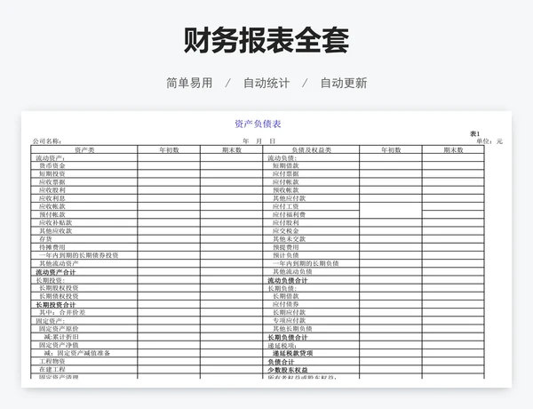The height and width of the screenshot is (409, 533).
Task: Click the 其中:合并价差 row label
Action: point(62,312)
